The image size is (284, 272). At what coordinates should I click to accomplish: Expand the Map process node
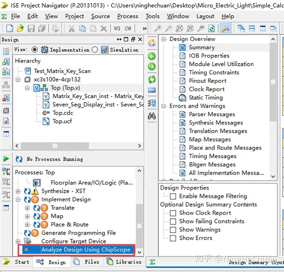click(27, 216)
